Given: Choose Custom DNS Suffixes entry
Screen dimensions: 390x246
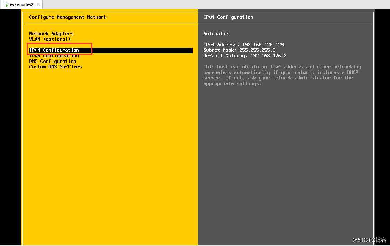Looking at the screenshot, I should point(55,67).
